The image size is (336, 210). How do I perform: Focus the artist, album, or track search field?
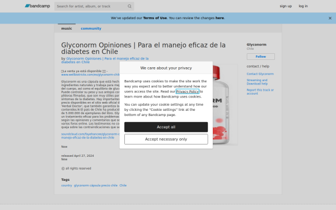pyautogui.click(x=94, y=6)
